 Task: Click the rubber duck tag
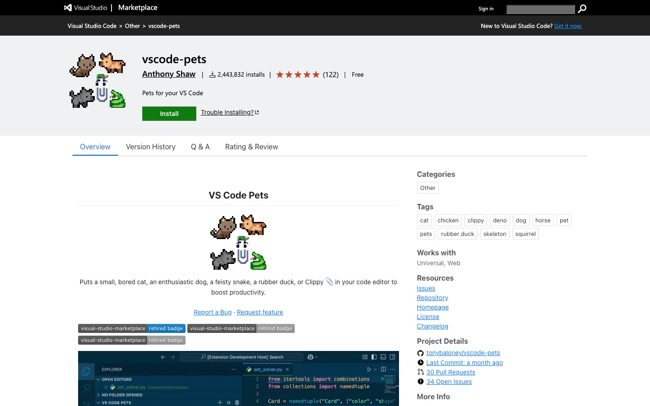[x=458, y=234]
